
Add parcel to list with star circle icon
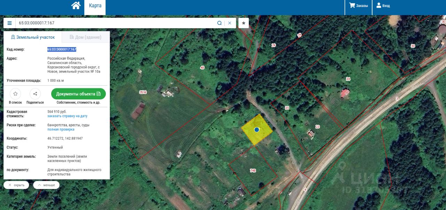point(15,94)
